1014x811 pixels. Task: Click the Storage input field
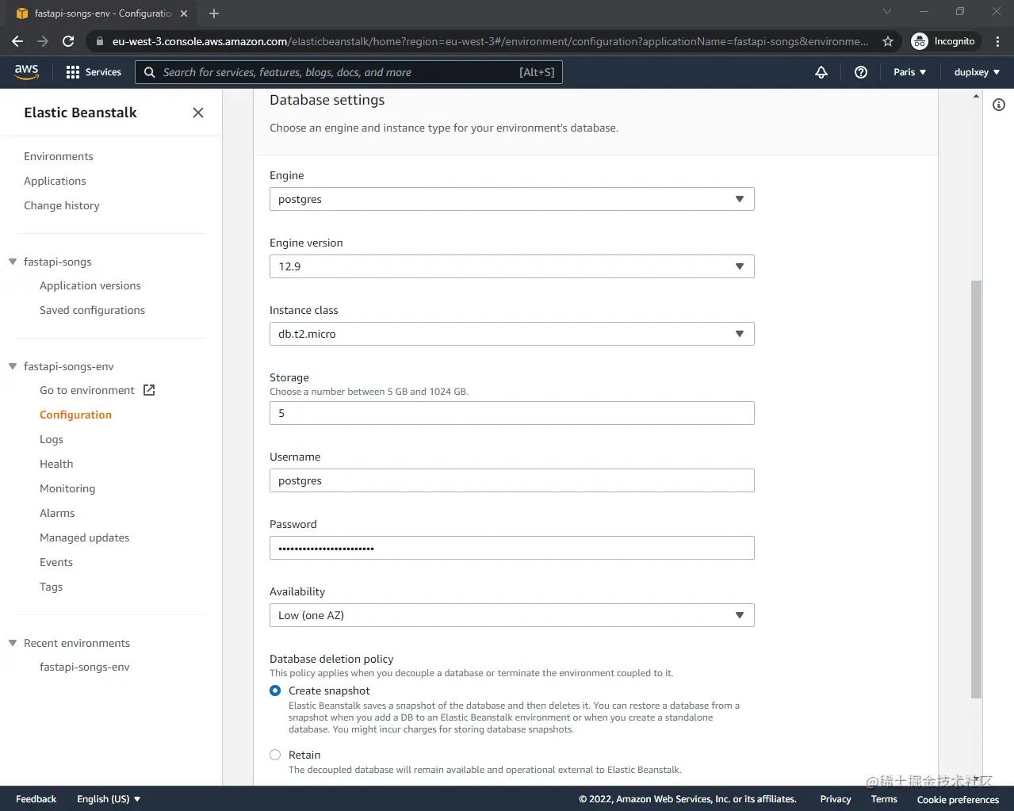(511, 413)
